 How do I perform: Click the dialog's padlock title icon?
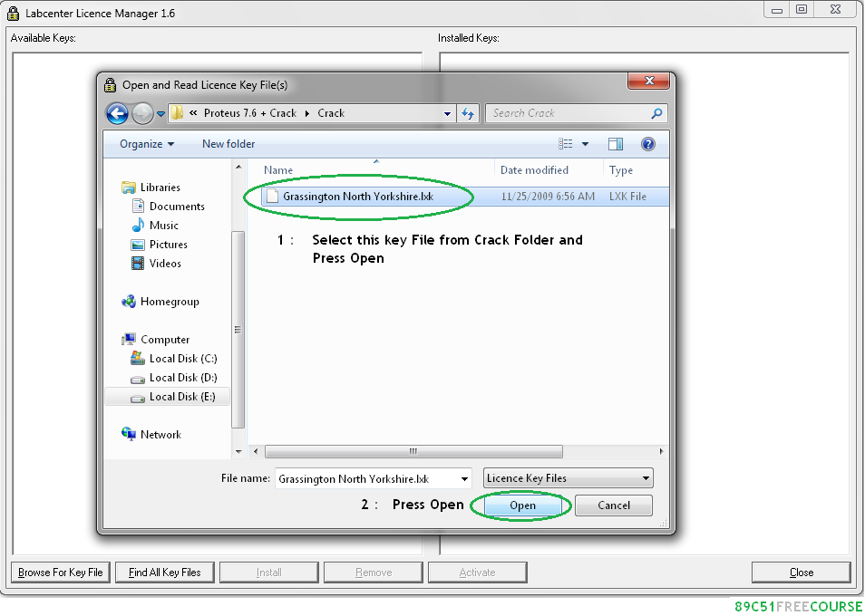110,85
